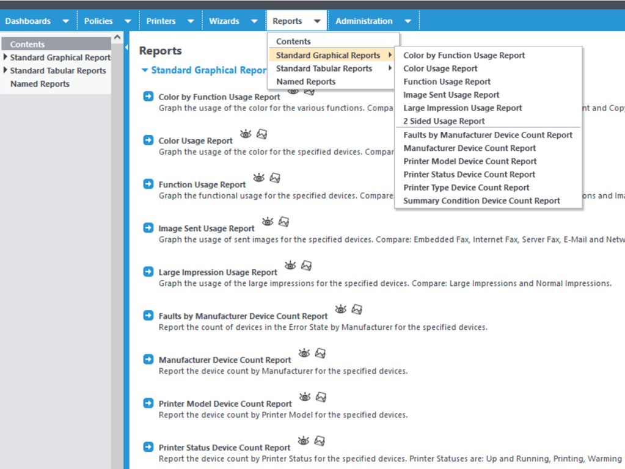625x469 pixels.
Task: Click the image icon next to Image Sent Usage Report
Action: (283, 222)
